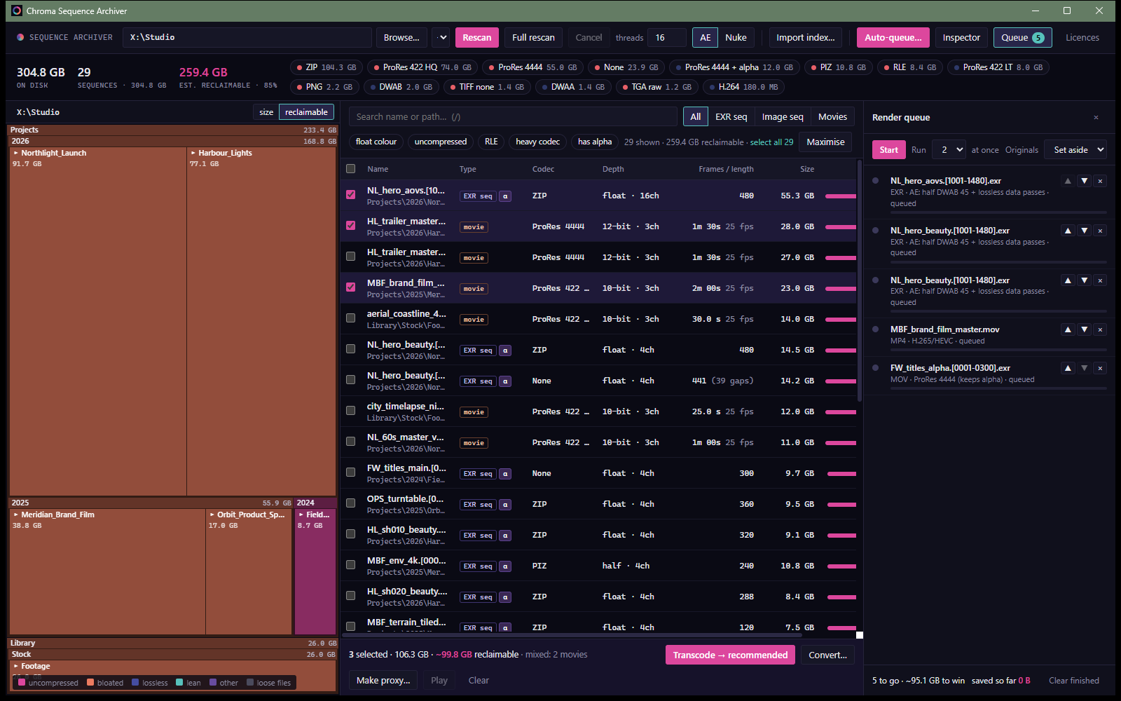Viewport: 1121px width, 701px height.
Task: Remove FW_titles_alpha from the render queue
Action: pyautogui.click(x=1100, y=368)
